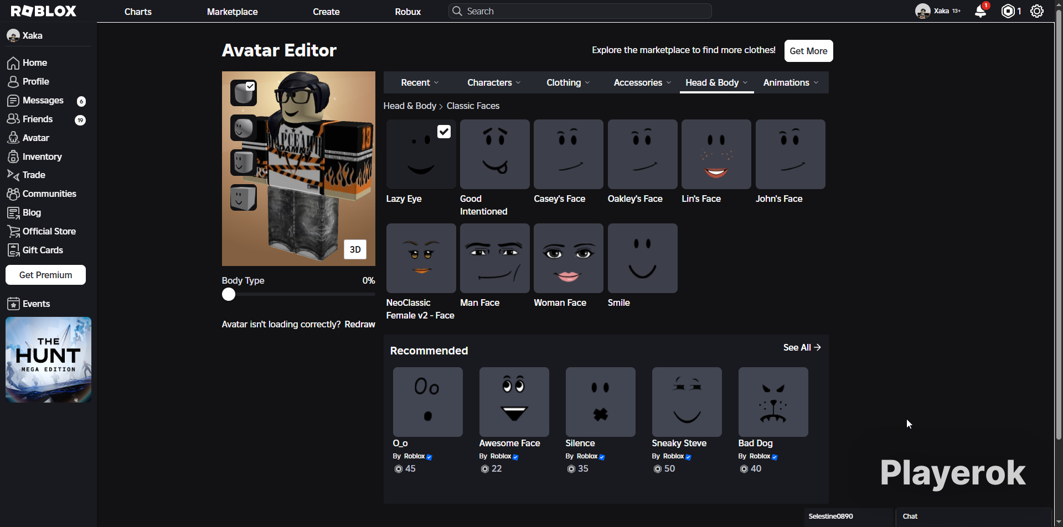Screen dimensions: 1063x527
Task: Click the Xaka avatar in top bar
Action: (922, 11)
